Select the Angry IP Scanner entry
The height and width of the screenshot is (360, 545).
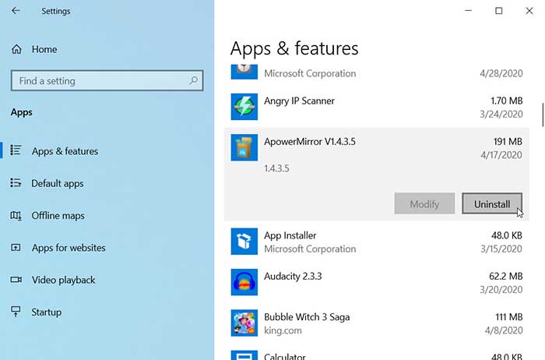pos(377,107)
